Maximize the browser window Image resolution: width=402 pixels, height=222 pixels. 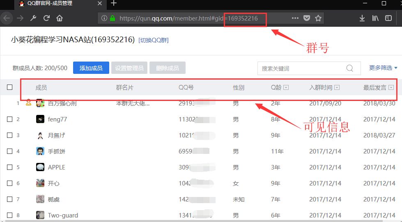pyautogui.click(x=384, y=3)
